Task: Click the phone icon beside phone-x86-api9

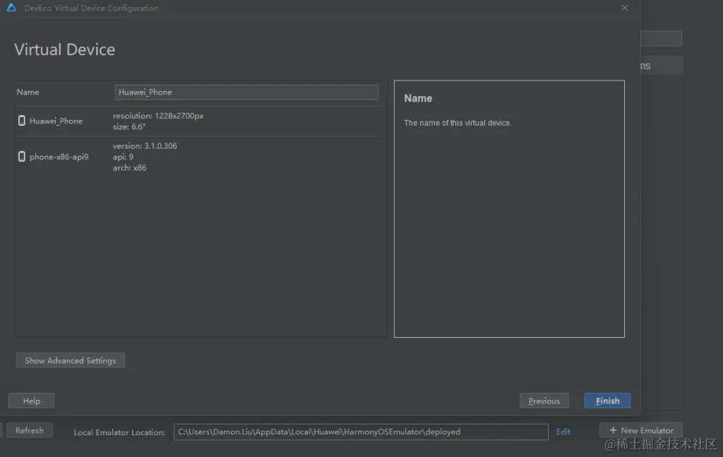Action: tap(22, 157)
